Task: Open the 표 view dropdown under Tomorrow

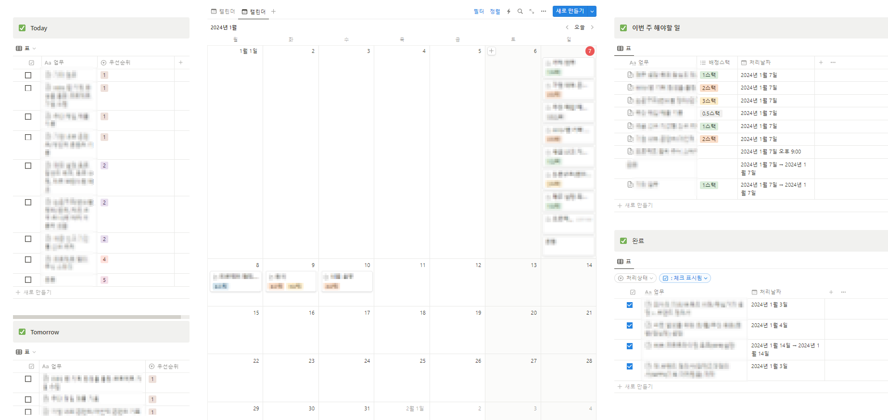Action: (x=26, y=352)
